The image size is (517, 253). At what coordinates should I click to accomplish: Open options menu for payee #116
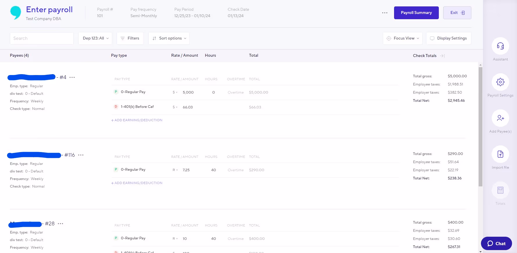(x=81, y=155)
